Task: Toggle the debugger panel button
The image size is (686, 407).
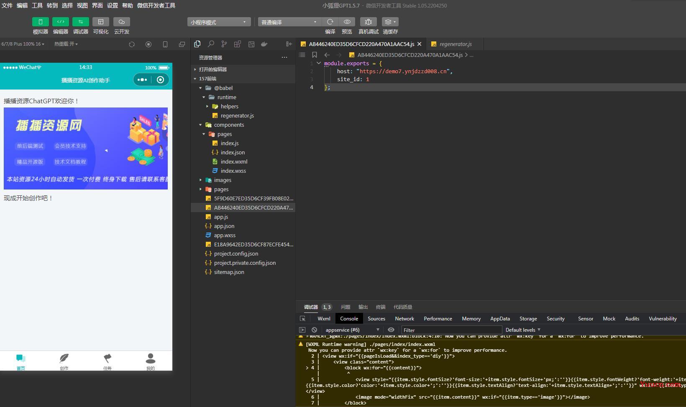Action: pyautogui.click(x=80, y=22)
